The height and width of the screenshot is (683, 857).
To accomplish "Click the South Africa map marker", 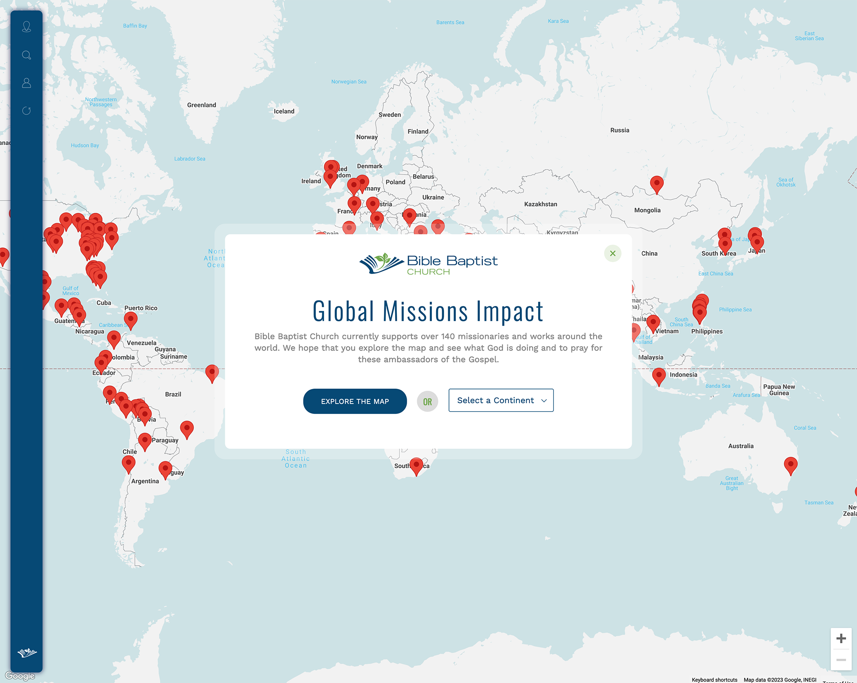I will 416,465.
